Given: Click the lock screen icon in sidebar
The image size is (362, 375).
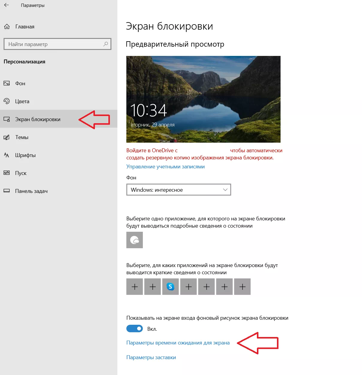Looking at the screenshot, I should pyautogui.click(x=7, y=119).
